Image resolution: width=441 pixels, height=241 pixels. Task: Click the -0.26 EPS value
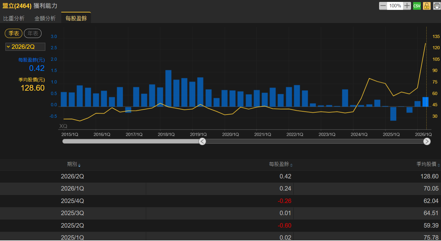[284, 201]
